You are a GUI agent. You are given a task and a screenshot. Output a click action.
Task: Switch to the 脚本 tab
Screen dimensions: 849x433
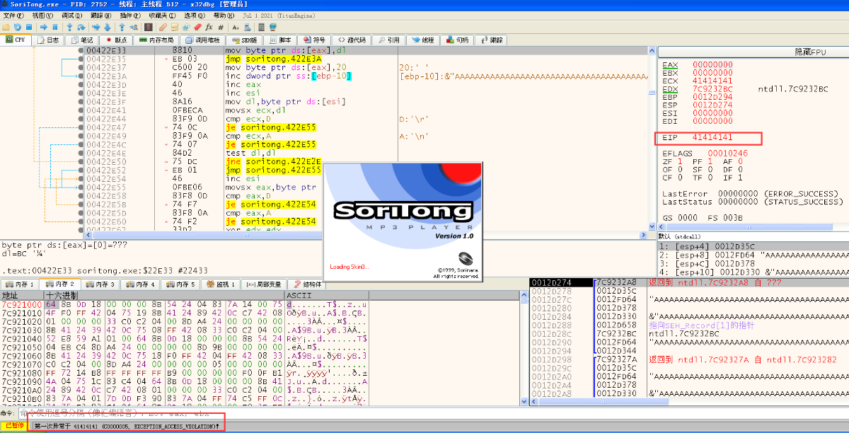[x=280, y=40]
